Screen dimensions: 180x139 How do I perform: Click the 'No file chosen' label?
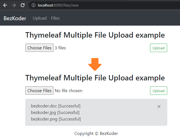68,90
